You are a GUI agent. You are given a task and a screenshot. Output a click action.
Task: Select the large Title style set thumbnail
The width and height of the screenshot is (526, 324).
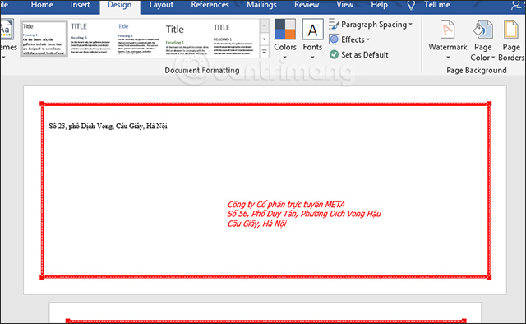click(x=187, y=39)
